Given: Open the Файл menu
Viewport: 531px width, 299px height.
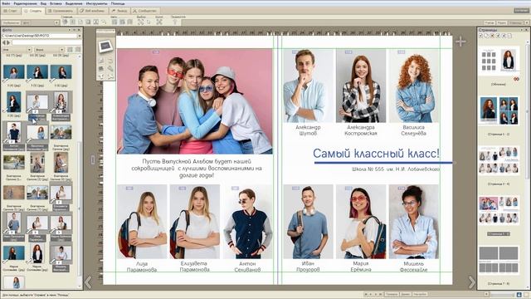Looking at the screenshot, I should [6, 3].
